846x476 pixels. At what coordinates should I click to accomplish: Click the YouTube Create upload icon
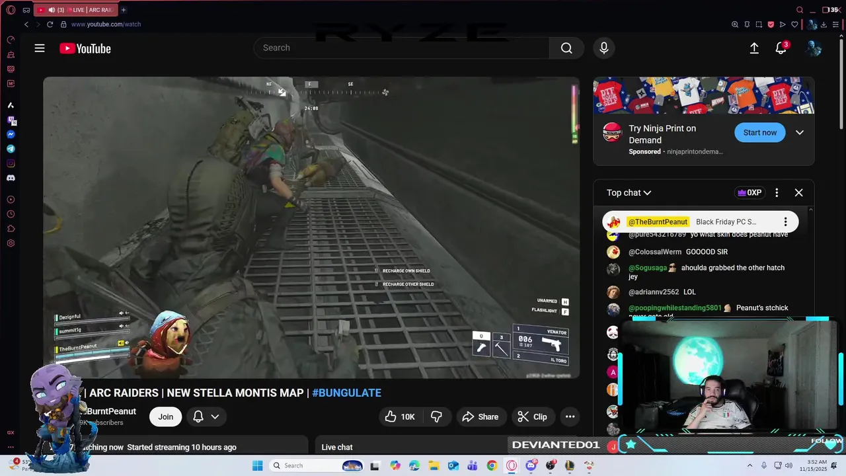754,48
